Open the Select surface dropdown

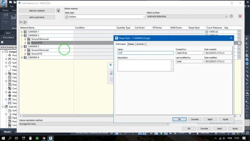pos(226,16)
